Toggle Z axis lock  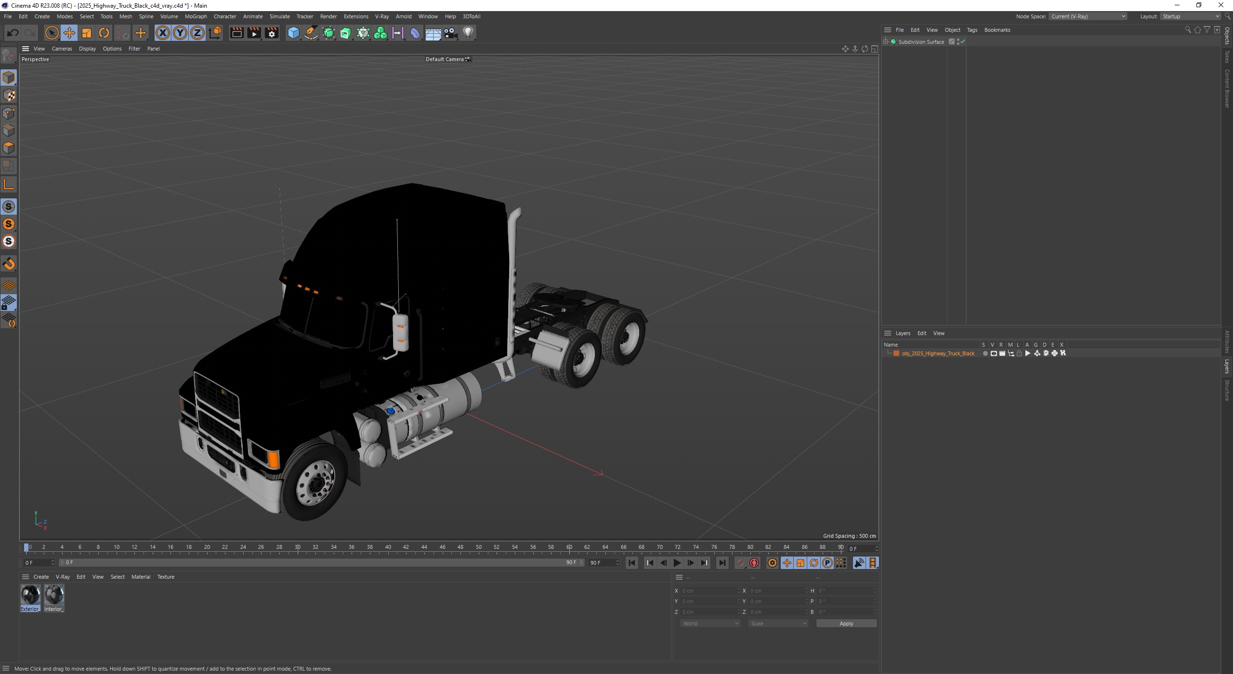click(197, 33)
